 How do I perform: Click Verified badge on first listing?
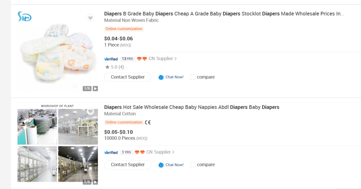pyautogui.click(x=111, y=59)
